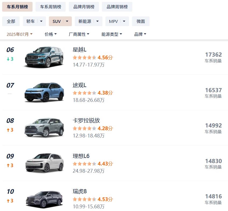Viewport: 228px width, 211px height.
Task: Click the 星越L star rating
Action: tap(84, 57)
